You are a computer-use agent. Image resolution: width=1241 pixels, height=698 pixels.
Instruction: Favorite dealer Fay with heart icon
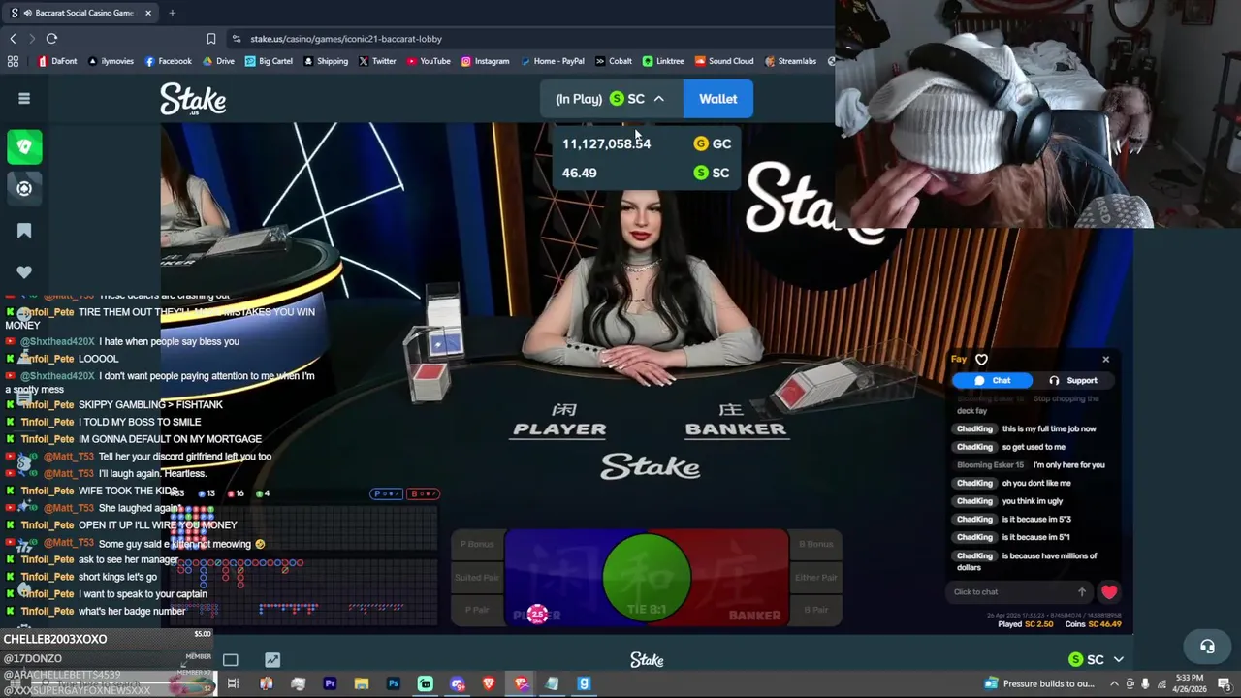coord(981,360)
